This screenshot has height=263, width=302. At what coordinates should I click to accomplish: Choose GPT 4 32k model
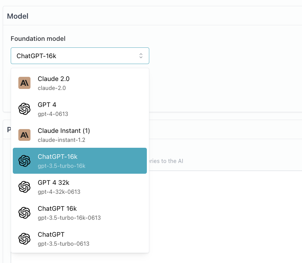pyautogui.click(x=80, y=187)
